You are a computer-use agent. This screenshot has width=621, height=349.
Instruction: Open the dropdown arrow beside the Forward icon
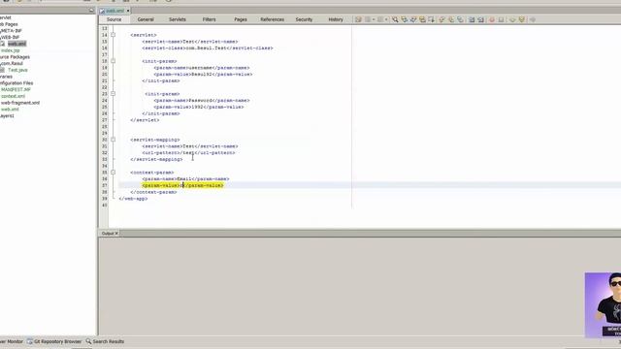(x=386, y=19)
